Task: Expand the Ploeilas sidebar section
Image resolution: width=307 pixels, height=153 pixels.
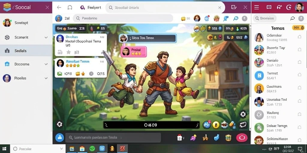Action: 46,78
